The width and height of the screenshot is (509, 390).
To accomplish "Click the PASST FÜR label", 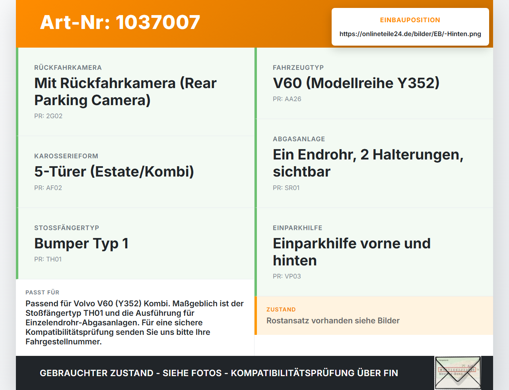I will (42, 292).
